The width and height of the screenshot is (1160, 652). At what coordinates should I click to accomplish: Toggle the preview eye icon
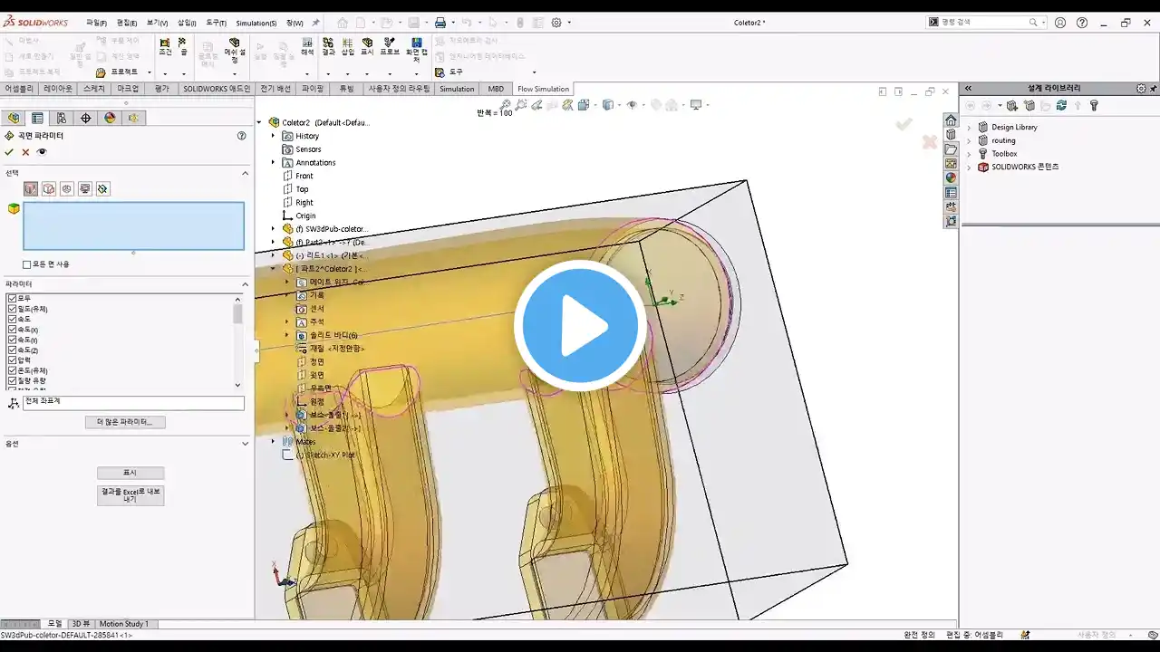[x=41, y=152]
